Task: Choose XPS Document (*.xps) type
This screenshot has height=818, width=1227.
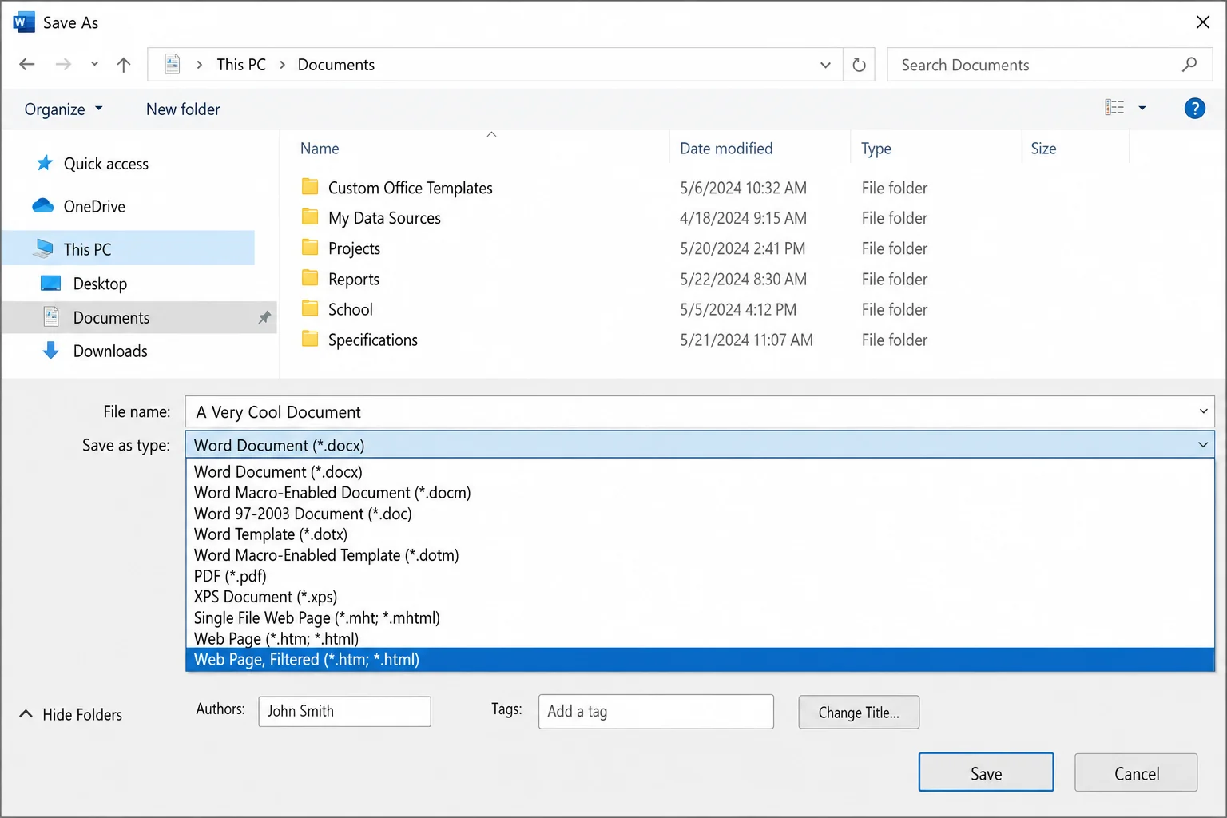Action: pyautogui.click(x=700, y=597)
